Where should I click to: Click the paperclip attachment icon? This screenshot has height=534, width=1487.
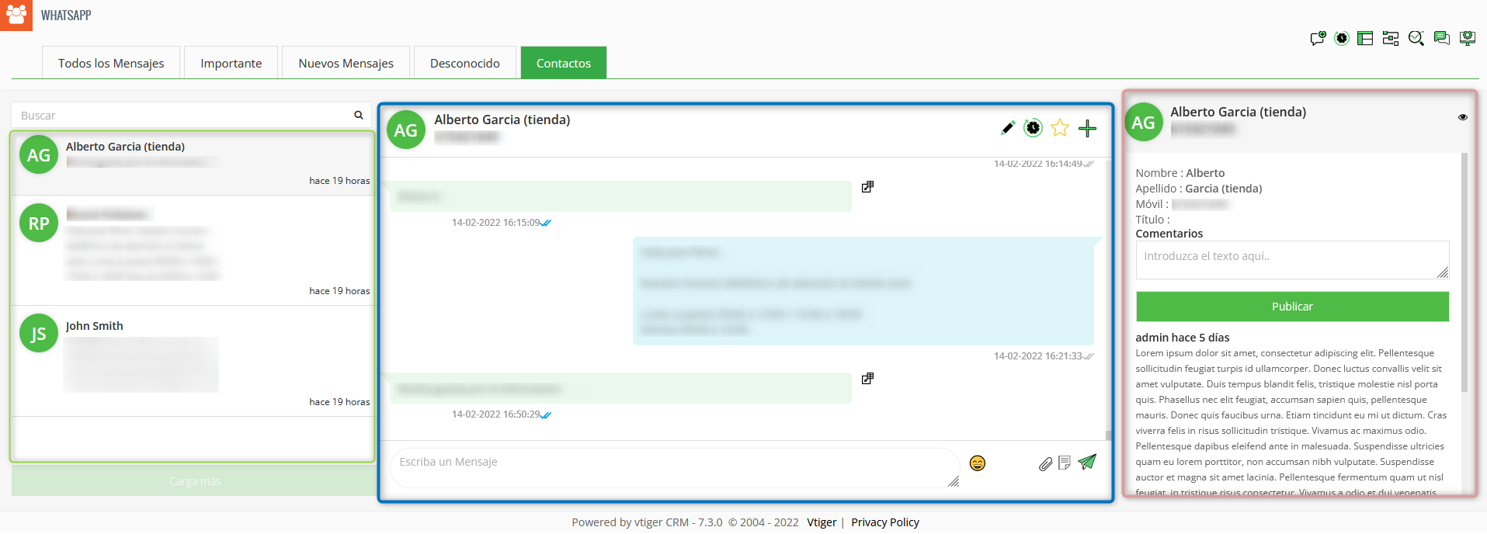pyautogui.click(x=1045, y=464)
